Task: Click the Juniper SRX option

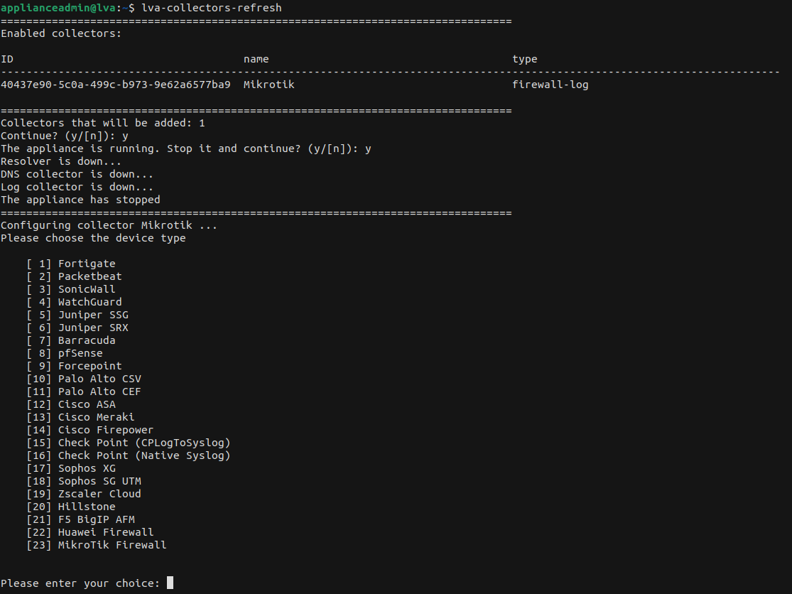Action: (93, 328)
